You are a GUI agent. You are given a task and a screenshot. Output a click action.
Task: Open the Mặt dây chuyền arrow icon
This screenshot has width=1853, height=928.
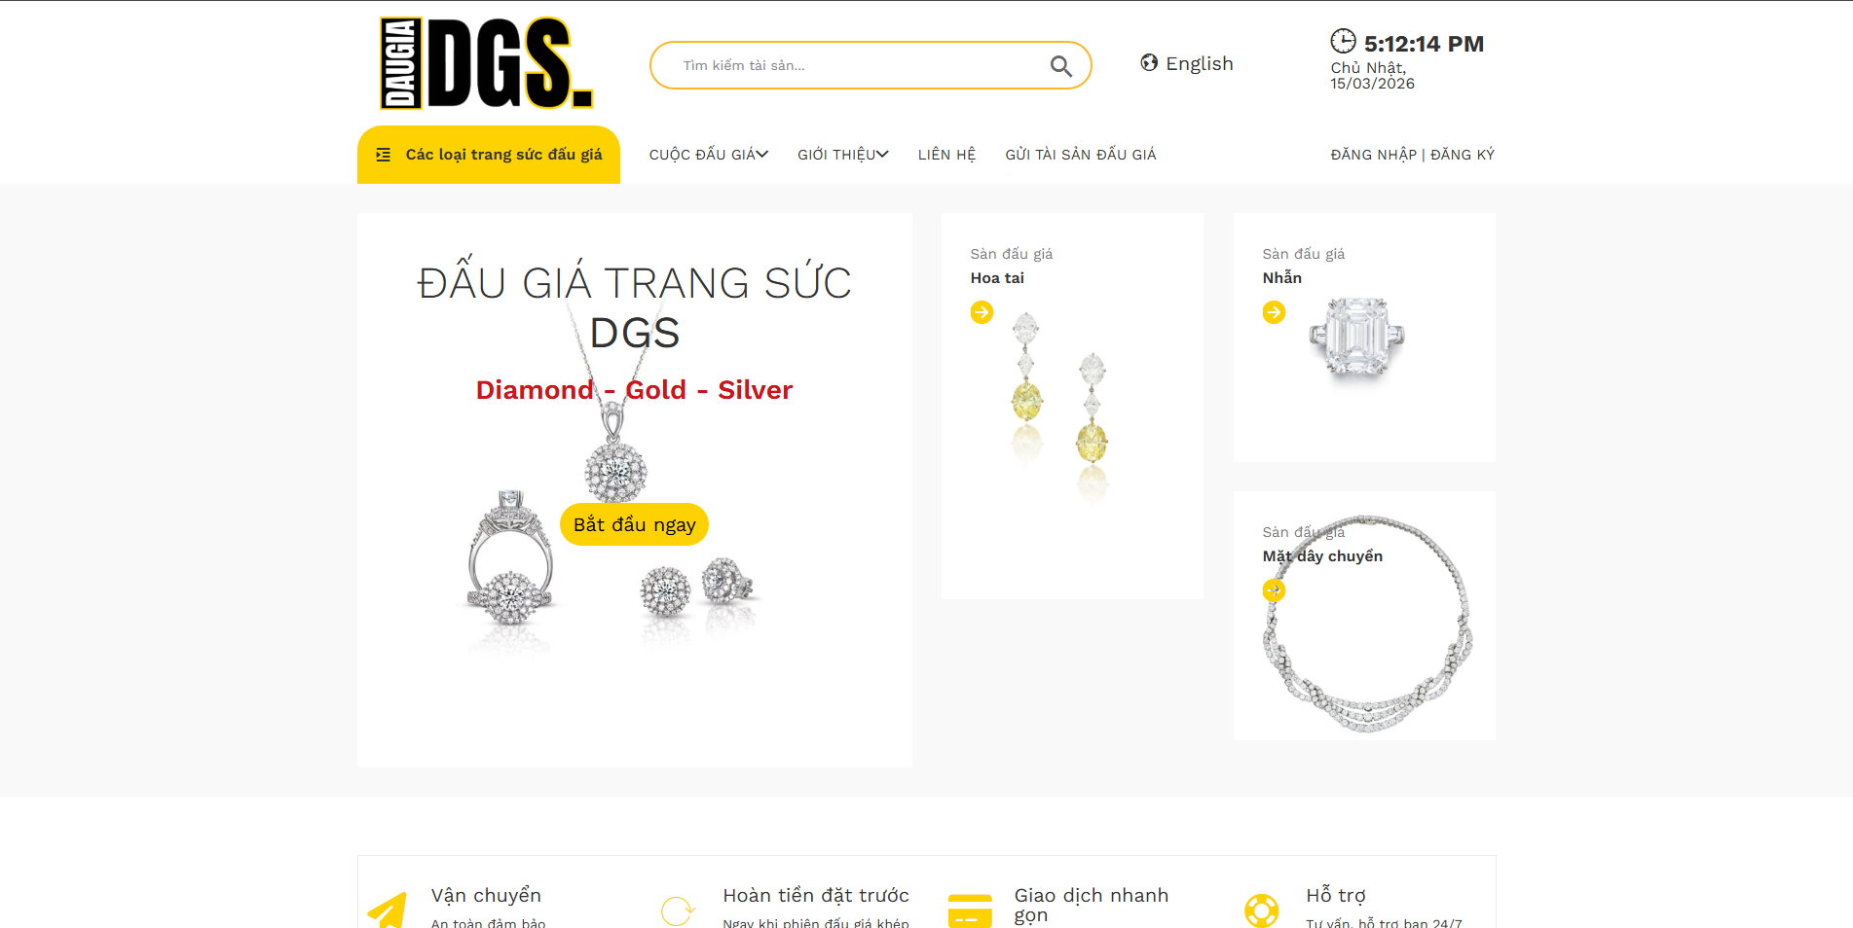point(1274,590)
